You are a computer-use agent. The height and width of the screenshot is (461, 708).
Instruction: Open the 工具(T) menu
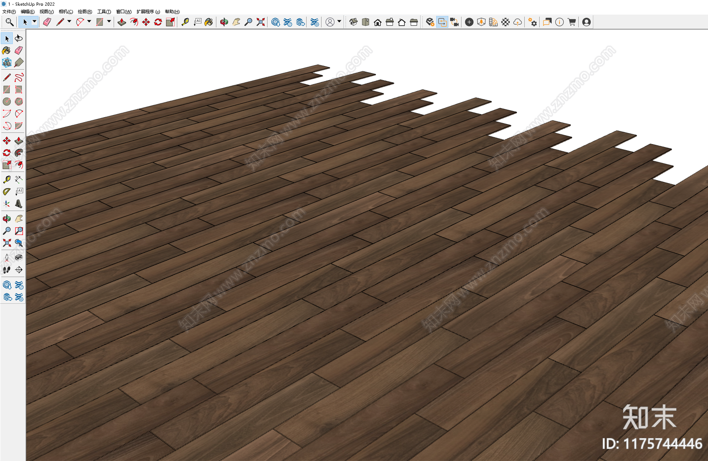(x=104, y=12)
